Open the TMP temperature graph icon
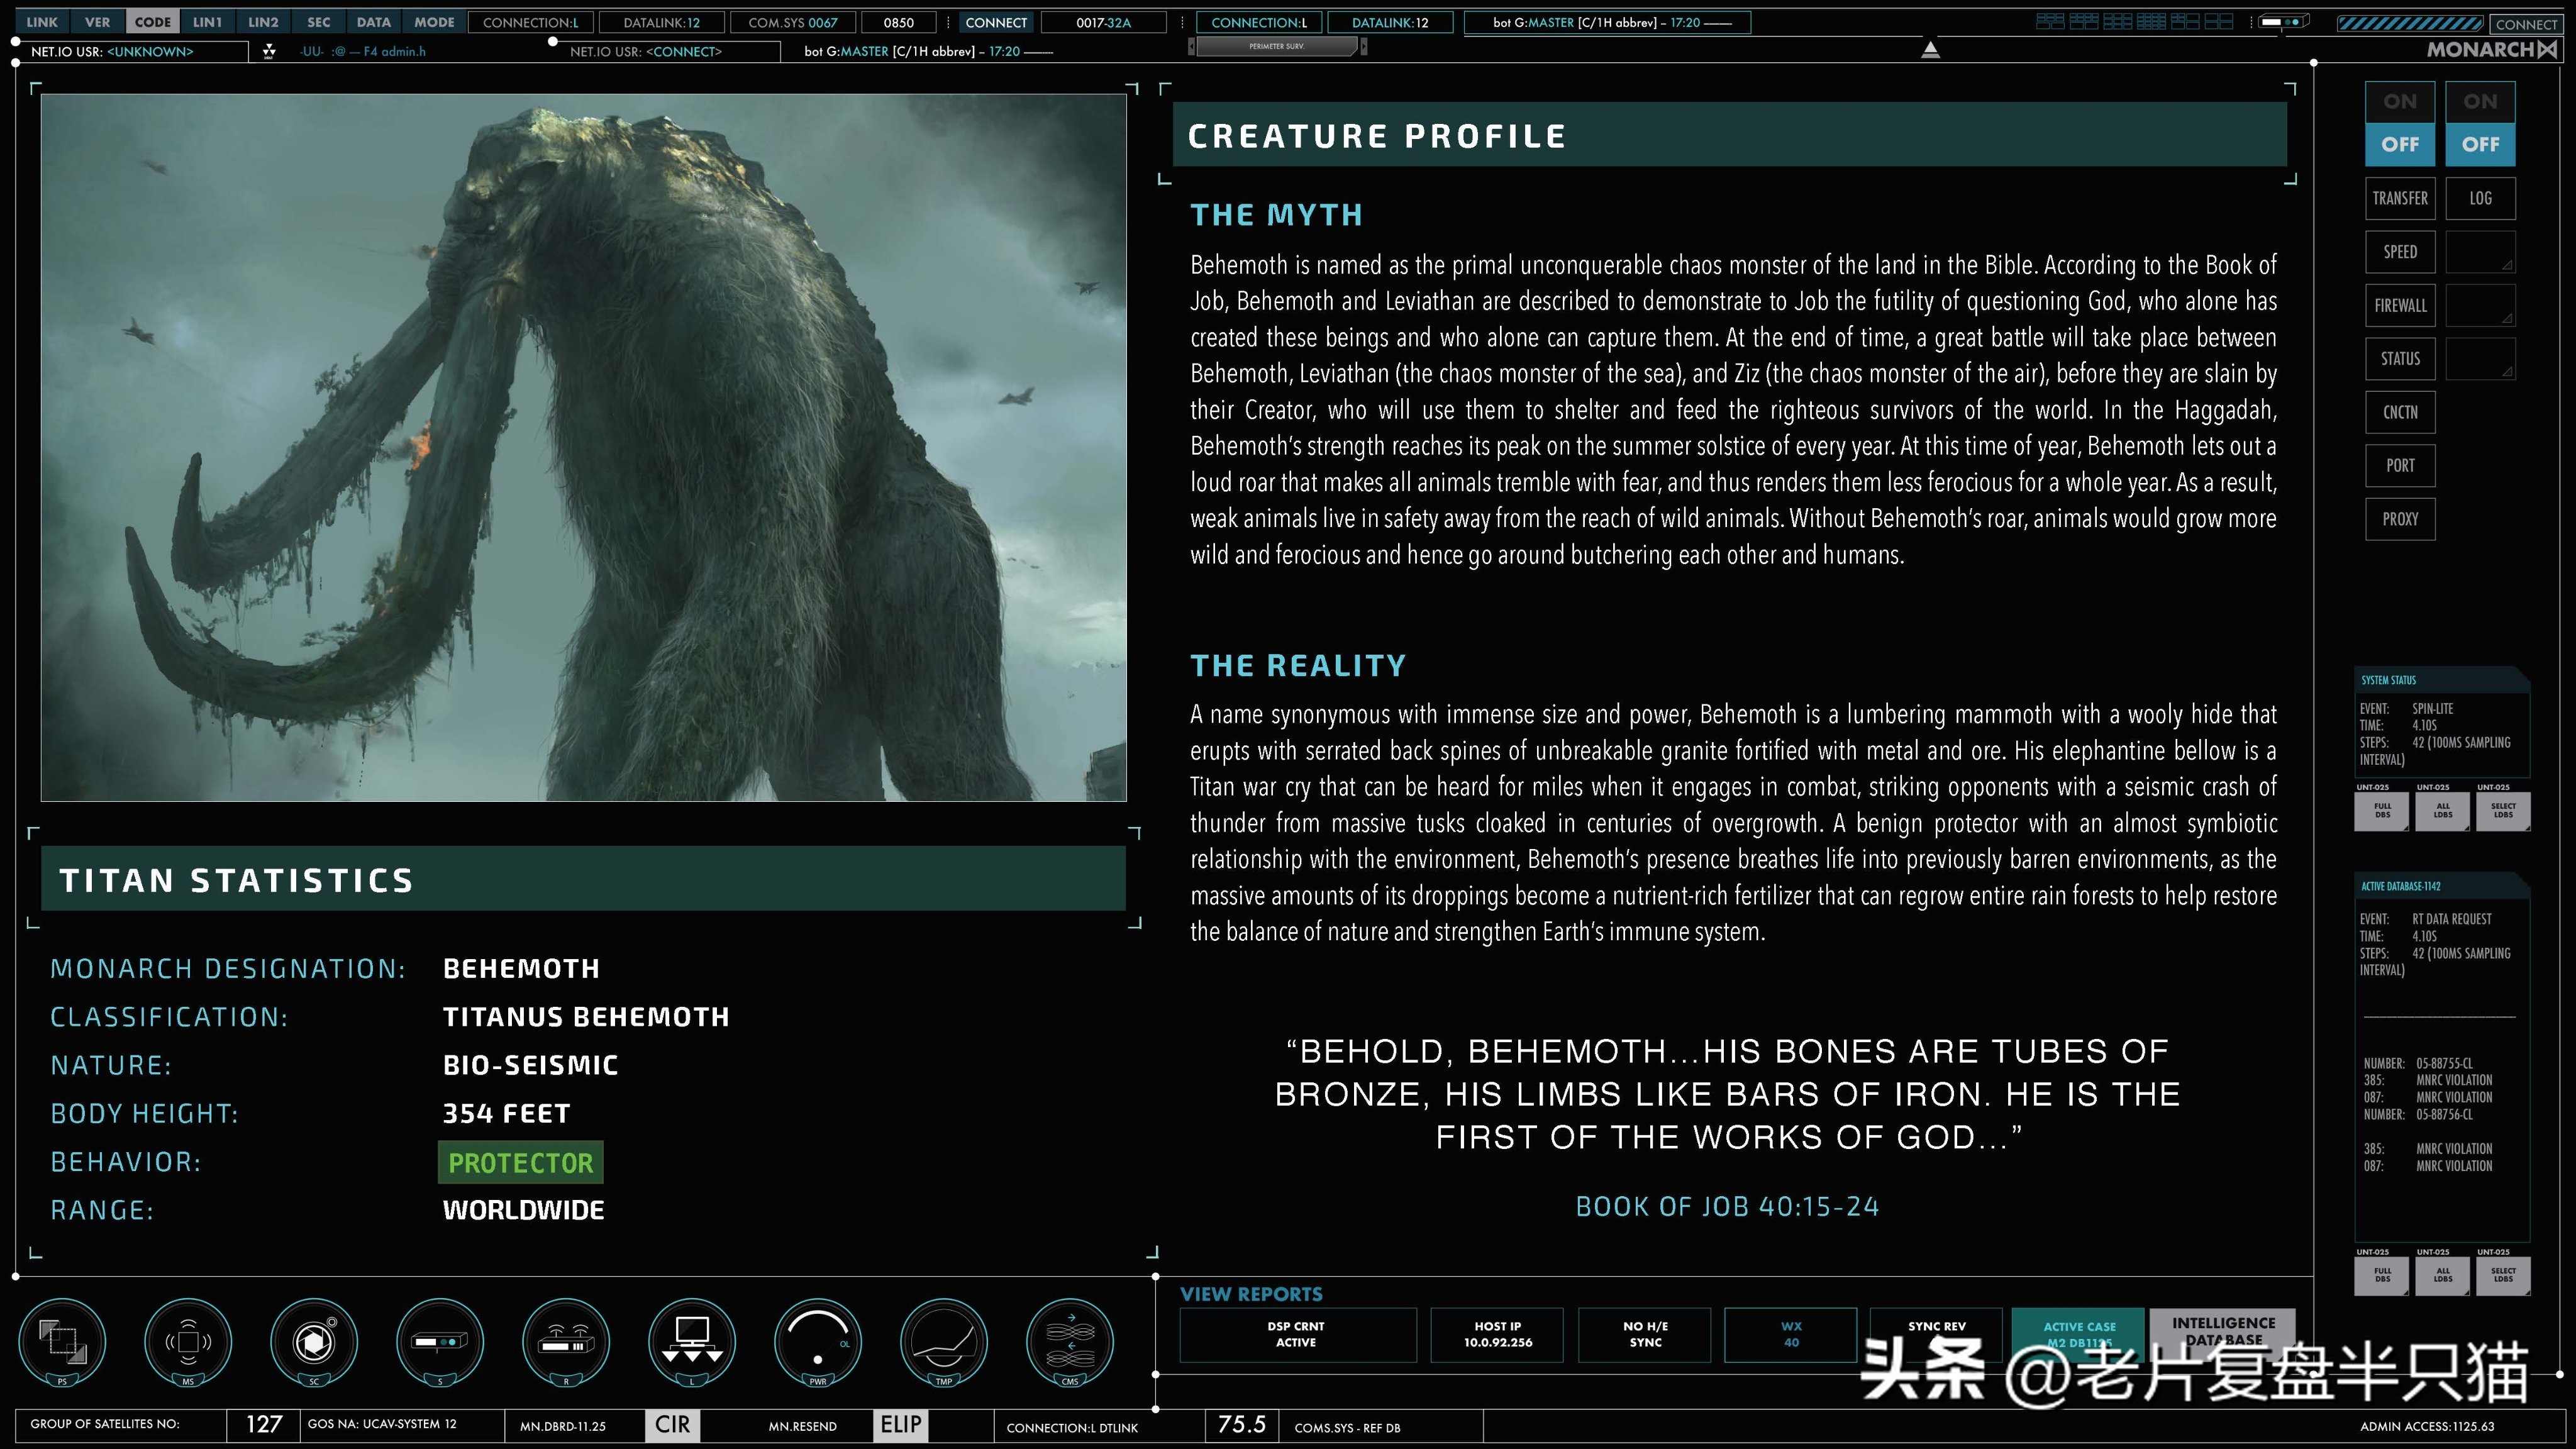 pyautogui.click(x=944, y=1341)
